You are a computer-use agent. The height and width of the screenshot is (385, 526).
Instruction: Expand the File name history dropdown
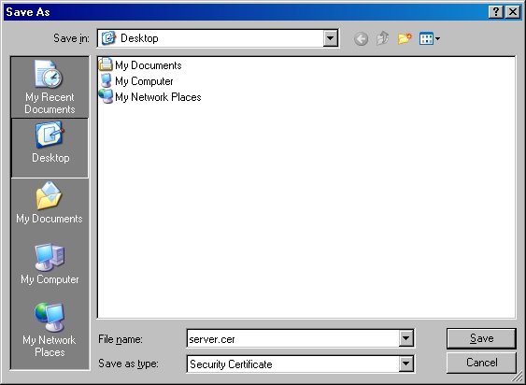pos(405,338)
